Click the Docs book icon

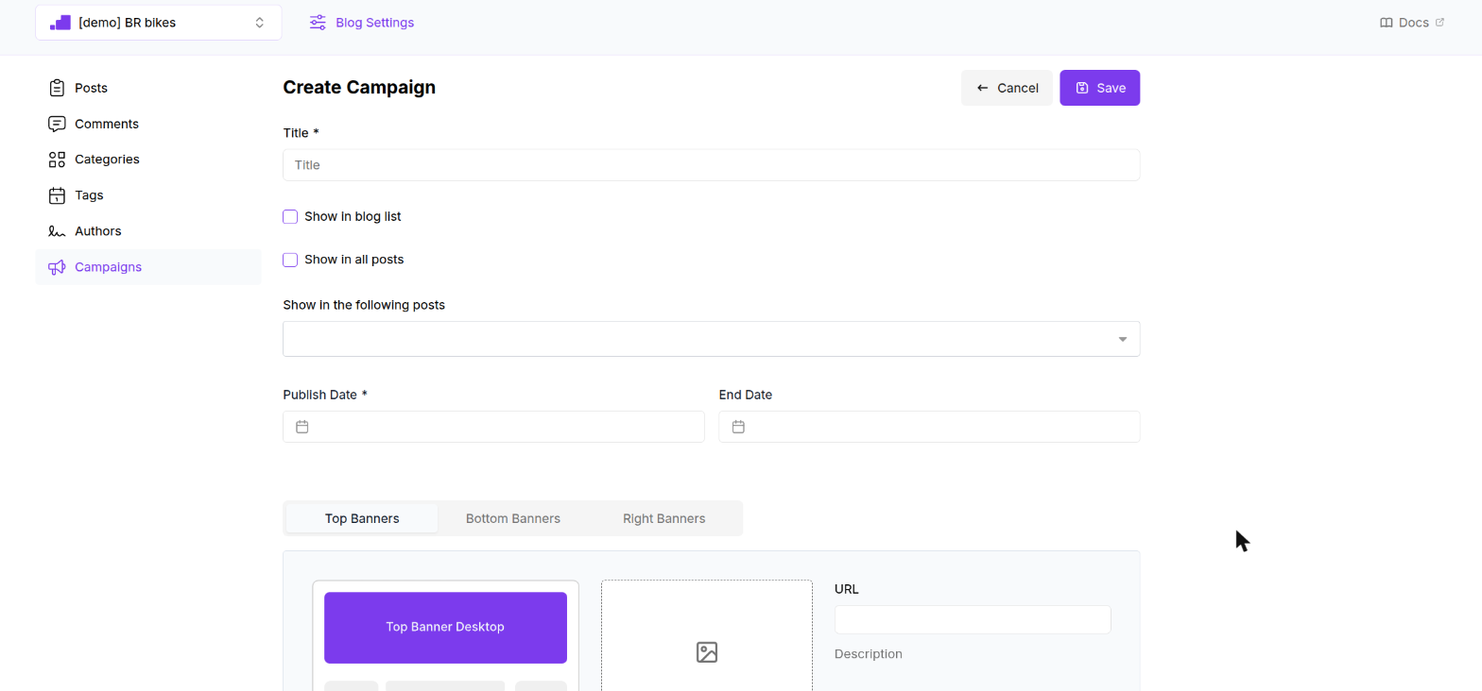[1387, 23]
